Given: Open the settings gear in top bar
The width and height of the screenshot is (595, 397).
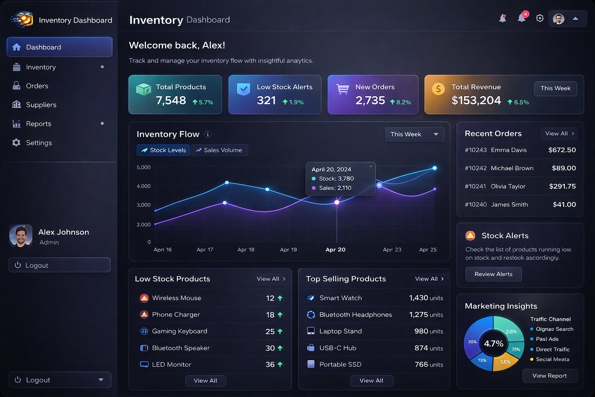Looking at the screenshot, I should (540, 18).
